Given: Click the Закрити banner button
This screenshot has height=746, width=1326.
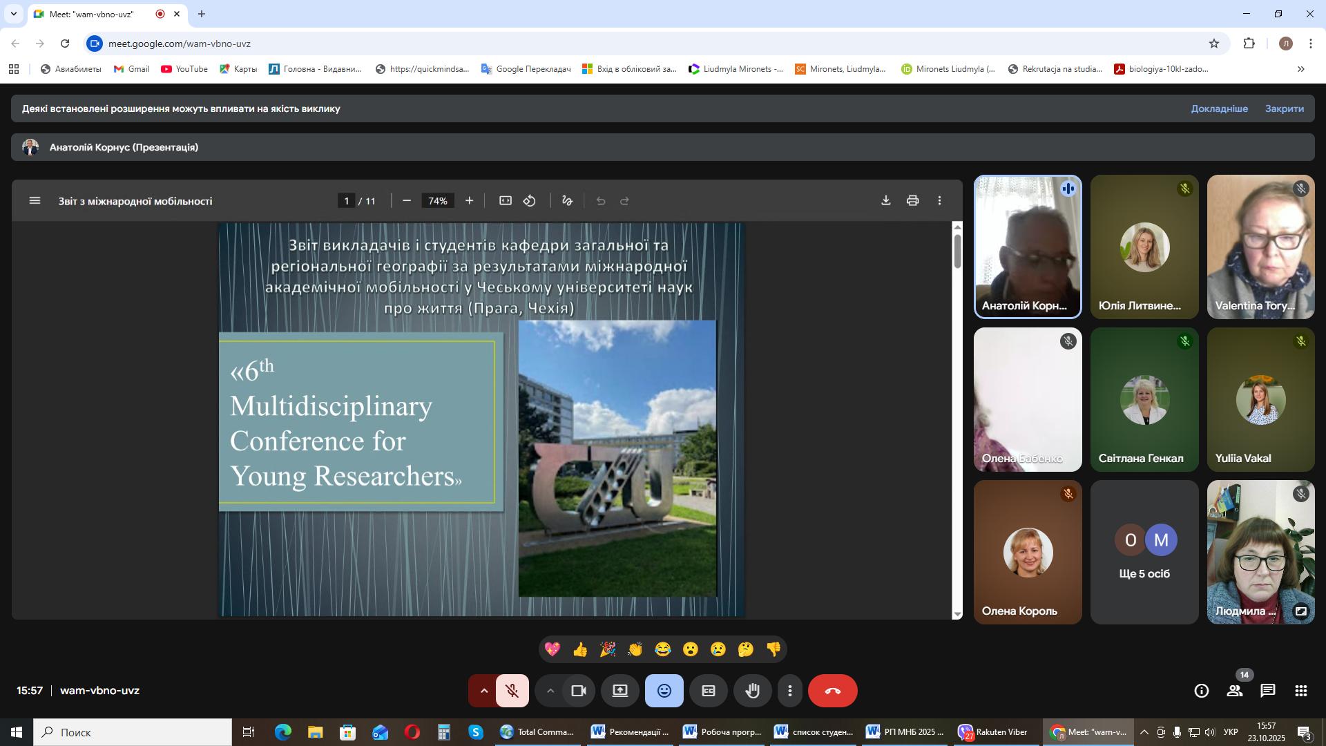Looking at the screenshot, I should coord(1284,108).
